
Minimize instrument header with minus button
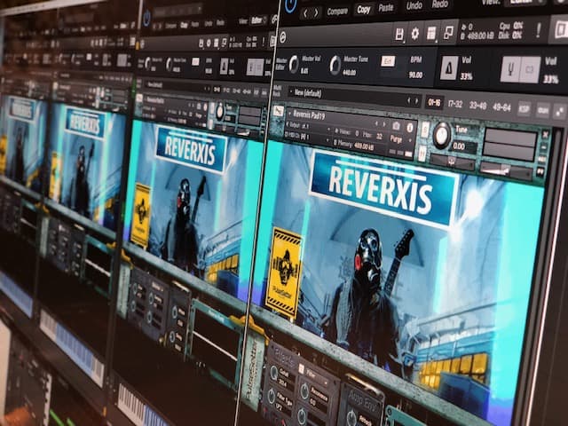[x=544, y=147]
